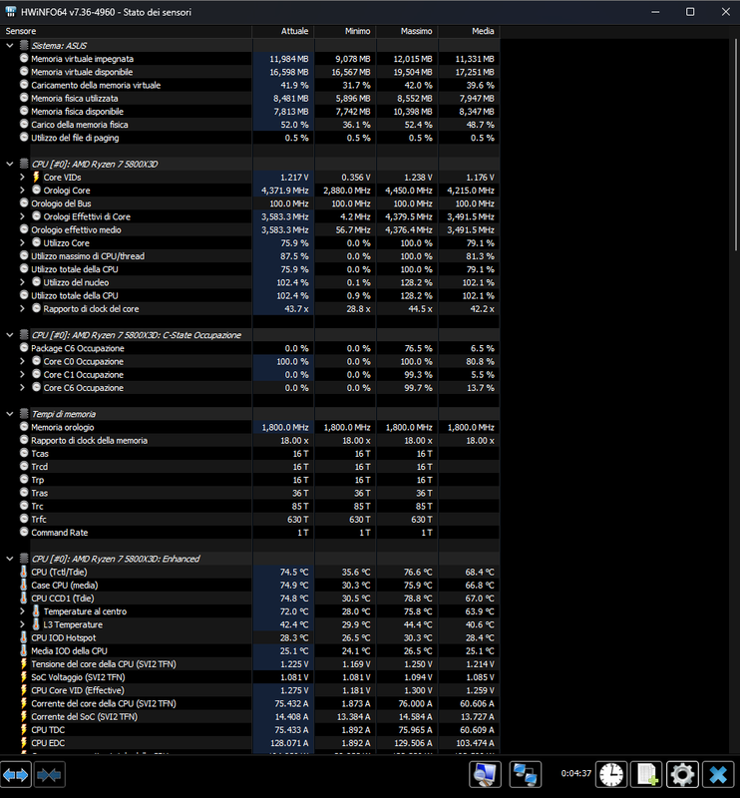Expand the Orologi Effettivi di Core row
Viewport: 740px width, 798px height.
click(x=22, y=216)
